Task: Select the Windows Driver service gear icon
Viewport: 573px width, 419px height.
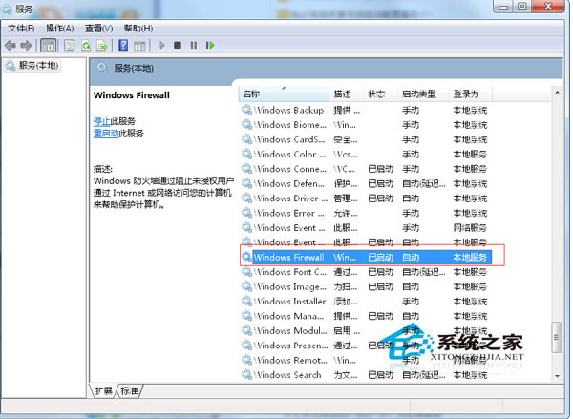Action: (x=247, y=198)
